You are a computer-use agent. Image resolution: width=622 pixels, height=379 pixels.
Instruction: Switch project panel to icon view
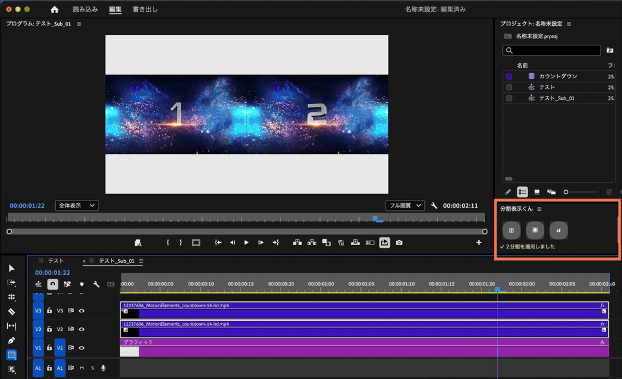click(x=536, y=192)
